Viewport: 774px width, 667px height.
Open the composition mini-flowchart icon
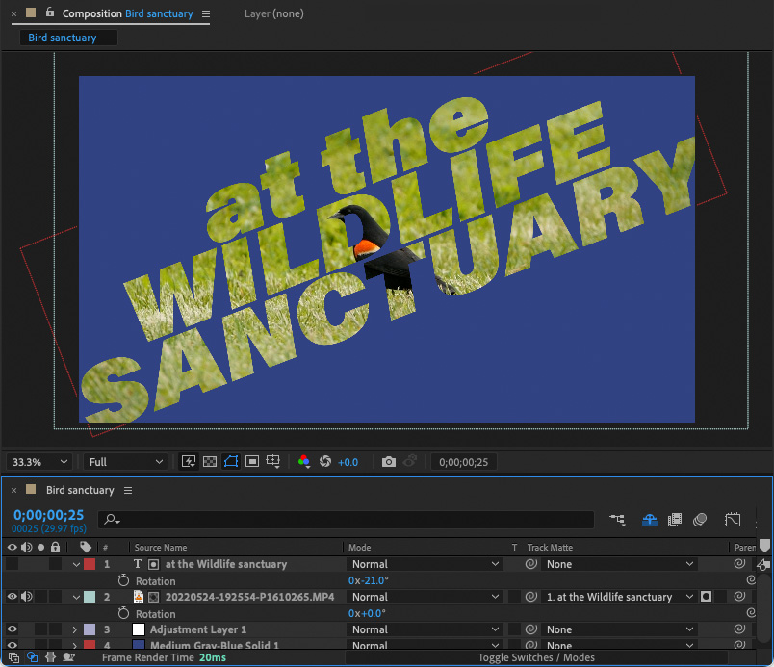click(x=617, y=520)
